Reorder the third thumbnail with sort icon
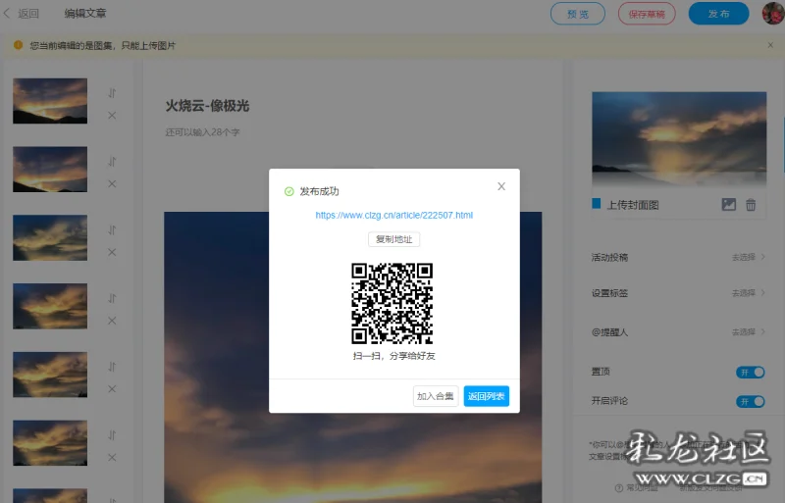This screenshot has height=503, width=785. tap(112, 229)
